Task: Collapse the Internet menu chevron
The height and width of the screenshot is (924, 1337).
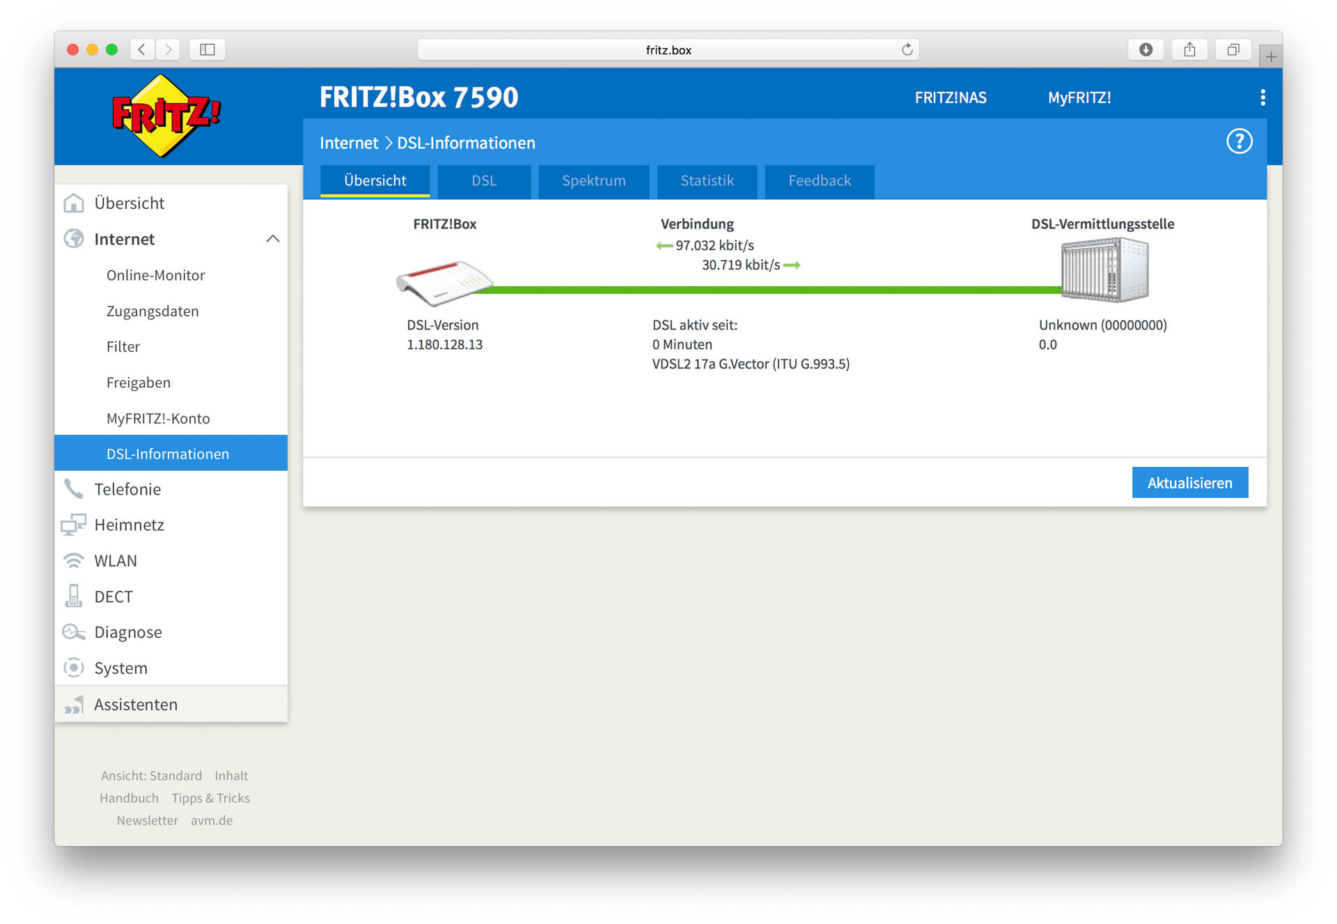Action: click(273, 239)
